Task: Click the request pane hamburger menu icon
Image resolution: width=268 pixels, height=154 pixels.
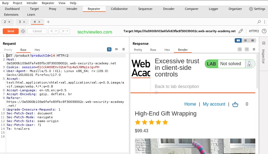Action: (124, 49)
